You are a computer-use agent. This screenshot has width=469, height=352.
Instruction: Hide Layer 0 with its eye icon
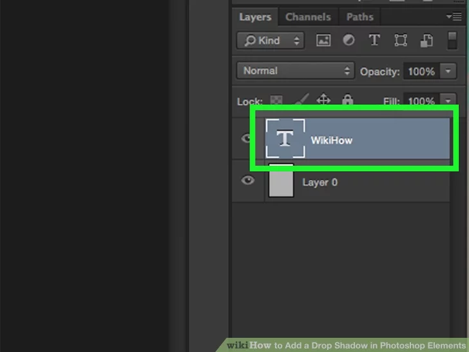click(247, 181)
